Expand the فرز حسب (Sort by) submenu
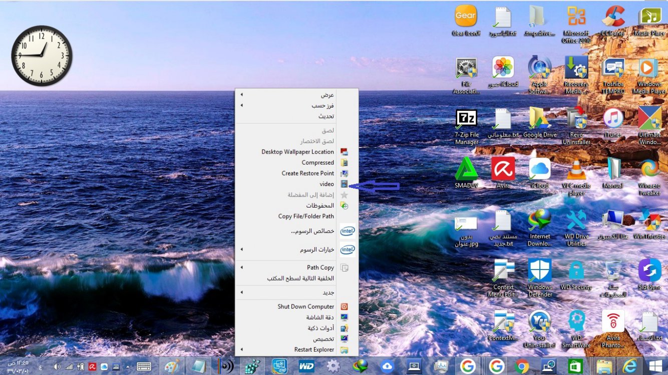The image size is (668, 375). point(296,105)
